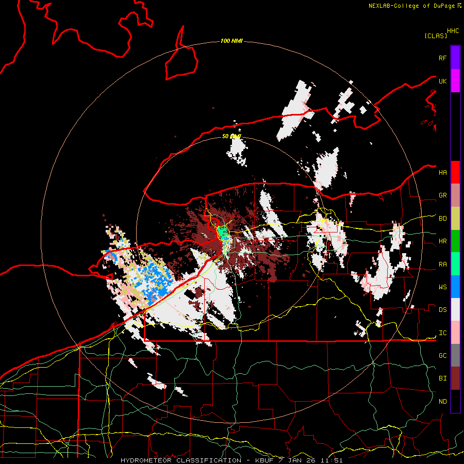
Task: Click the green rain echo at radar center
Action: pos(223,233)
